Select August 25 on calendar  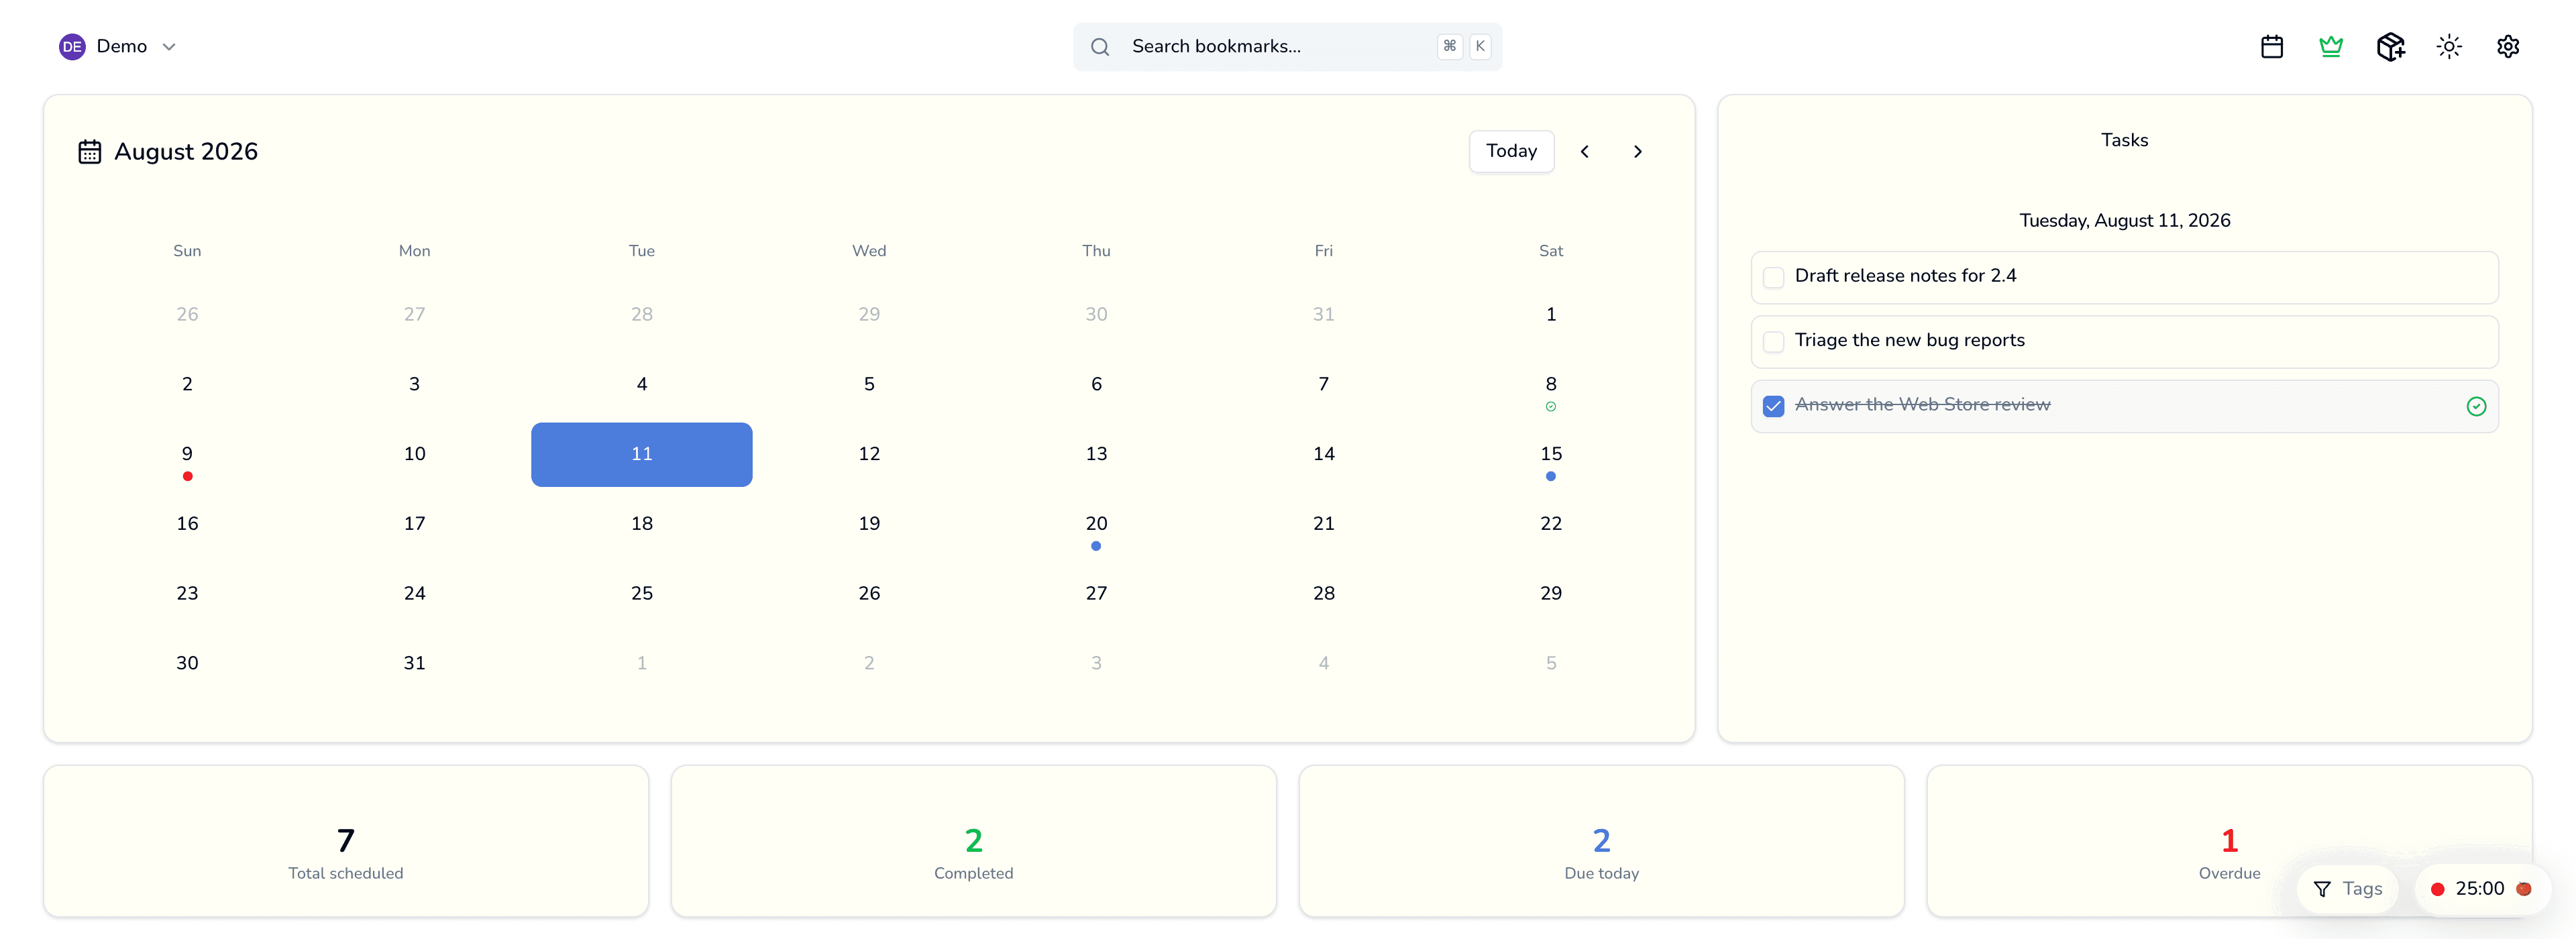pyautogui.click(x=642, y=594)
